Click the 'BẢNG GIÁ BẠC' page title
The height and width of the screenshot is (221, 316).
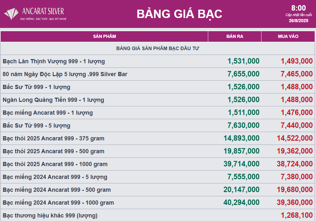point(179,14)
